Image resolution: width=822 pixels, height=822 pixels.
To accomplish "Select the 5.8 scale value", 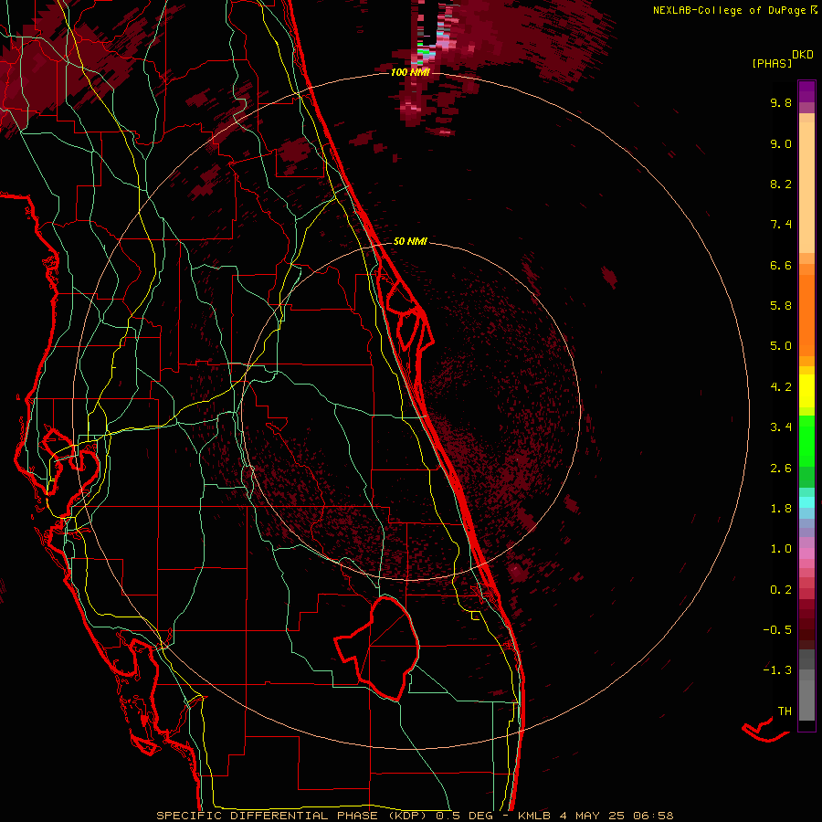I will pos(781,306).
